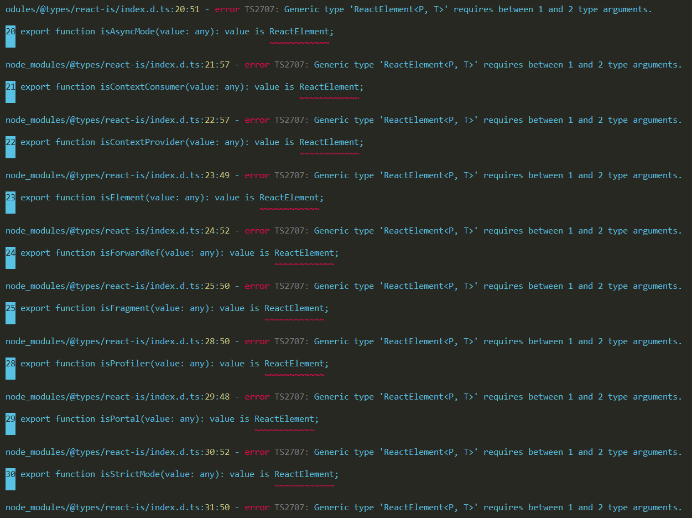The height and width of the screenshot is (518, 692).
Task: Click underlined ReactElement in the isForwardRef line
Action: (x=304, y=253)
